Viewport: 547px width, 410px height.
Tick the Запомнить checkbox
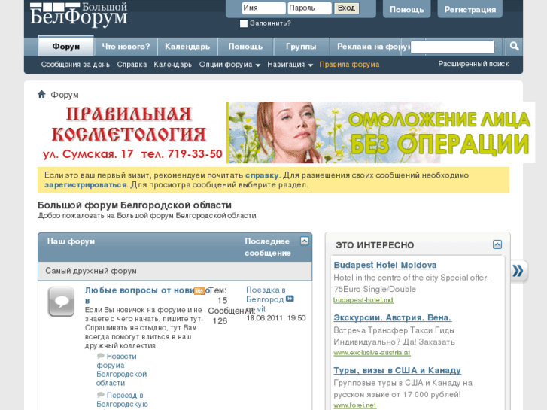coord(244,23)
